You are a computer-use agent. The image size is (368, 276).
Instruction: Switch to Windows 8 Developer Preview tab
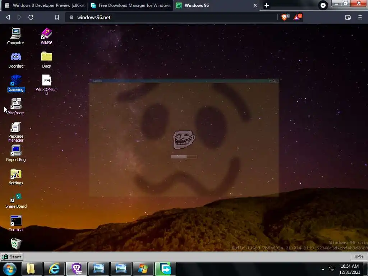tap(45, 5)
